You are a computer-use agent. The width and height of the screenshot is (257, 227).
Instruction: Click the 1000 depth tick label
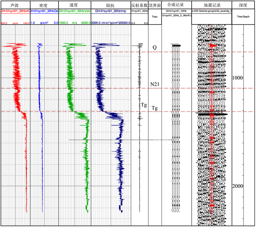(238, 78)
